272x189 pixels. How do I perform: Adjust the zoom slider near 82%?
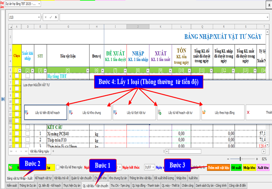[x=240, y=158]
